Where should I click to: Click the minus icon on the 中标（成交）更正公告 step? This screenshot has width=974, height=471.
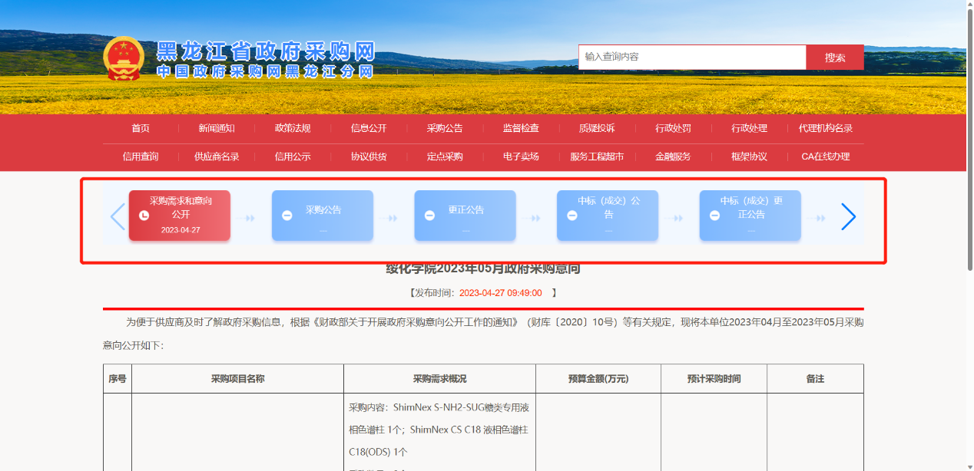(714, 216)
